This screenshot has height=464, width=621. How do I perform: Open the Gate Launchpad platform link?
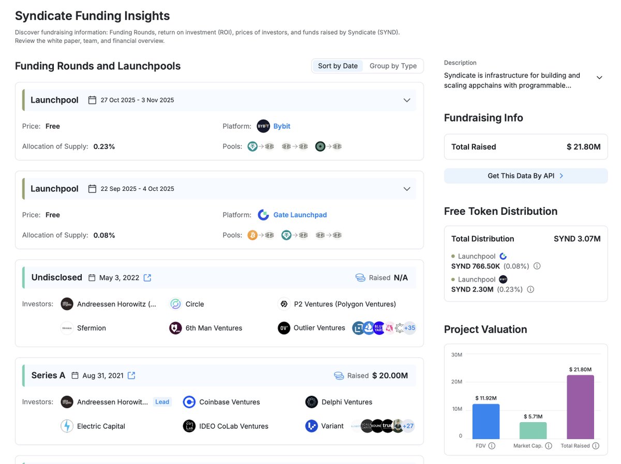(300, 215)
